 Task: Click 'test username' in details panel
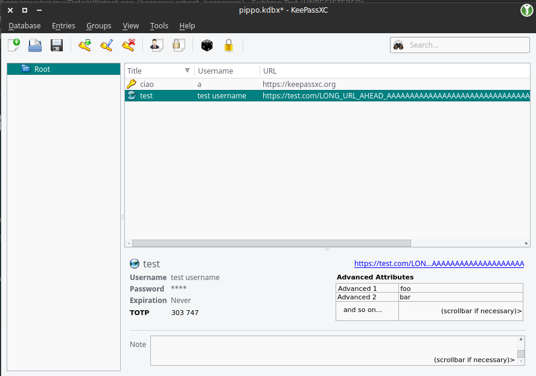(195, 277)
